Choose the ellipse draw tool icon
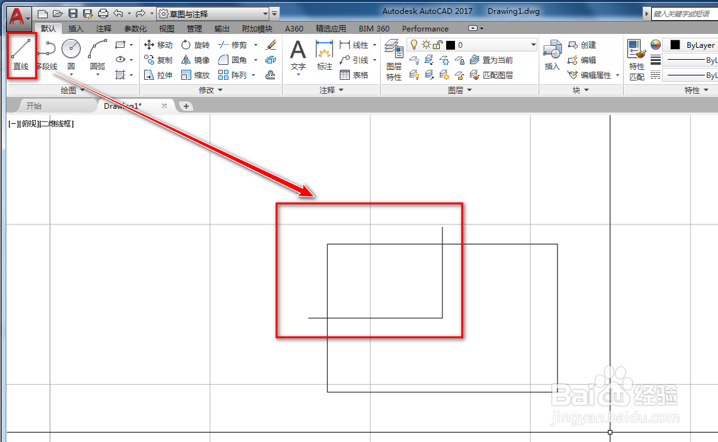 click(x=120, y=60)
